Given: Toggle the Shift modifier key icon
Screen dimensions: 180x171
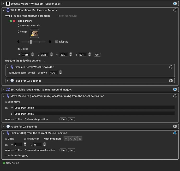Looking at the screenshot, I should coord(75,139).
